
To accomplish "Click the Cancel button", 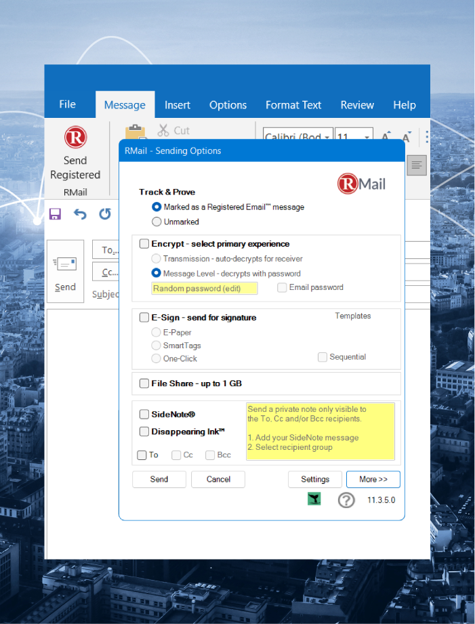I will (x=218, y=479).
